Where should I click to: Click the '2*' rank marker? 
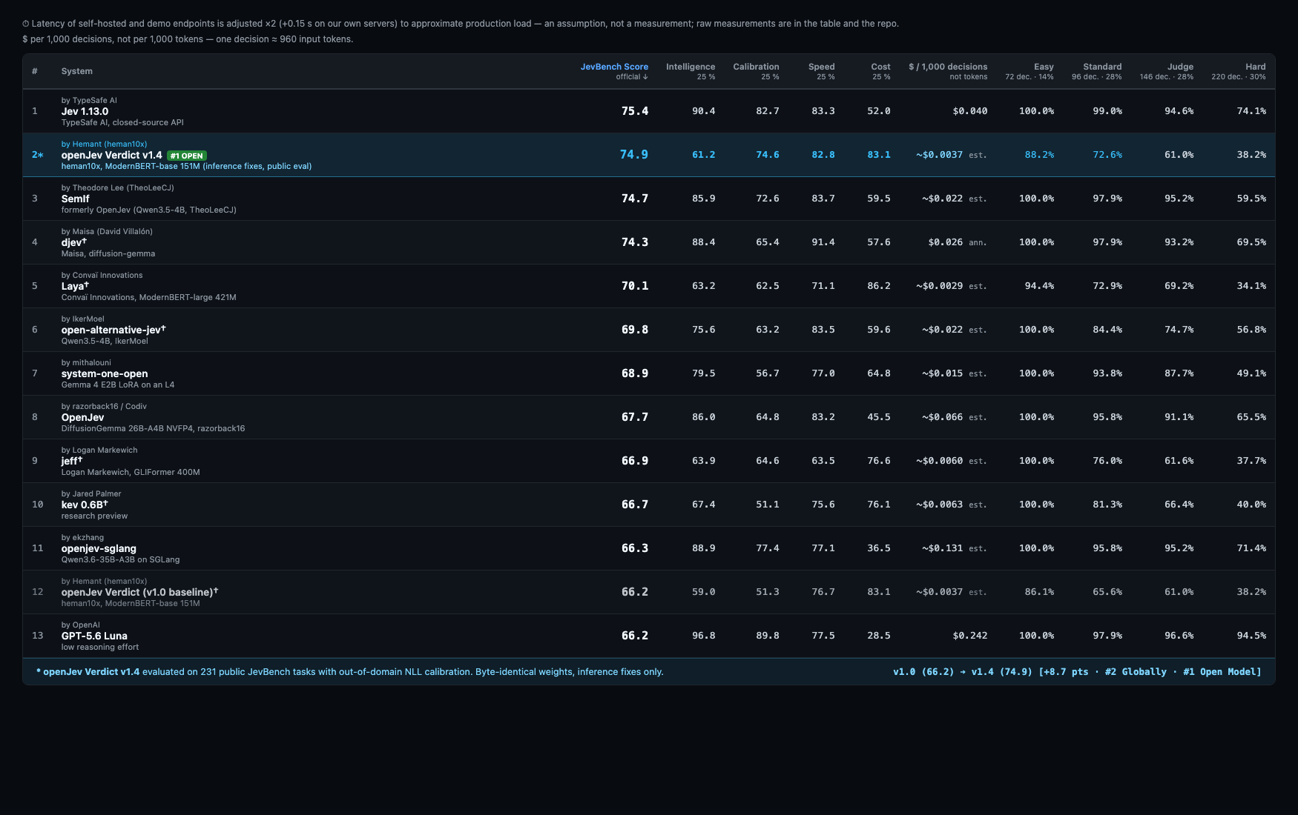coord(38,155)
